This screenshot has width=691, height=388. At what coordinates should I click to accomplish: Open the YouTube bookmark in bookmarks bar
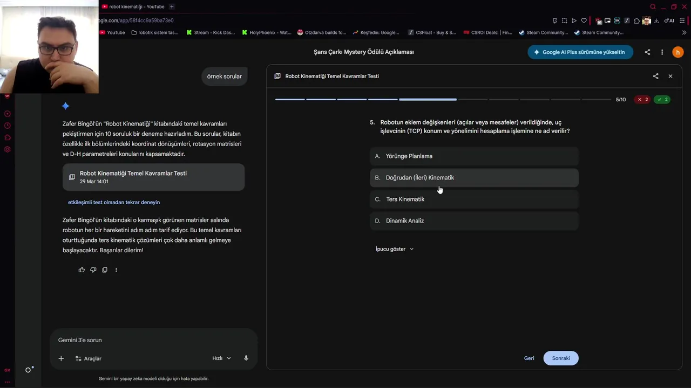(x=112, y=32)
